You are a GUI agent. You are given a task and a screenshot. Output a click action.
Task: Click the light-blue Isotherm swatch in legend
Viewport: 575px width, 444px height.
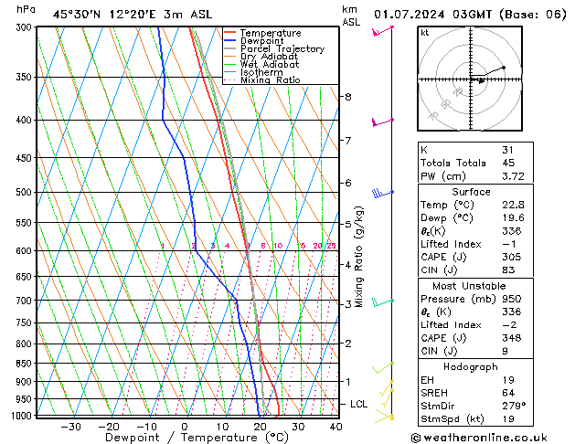230,72
